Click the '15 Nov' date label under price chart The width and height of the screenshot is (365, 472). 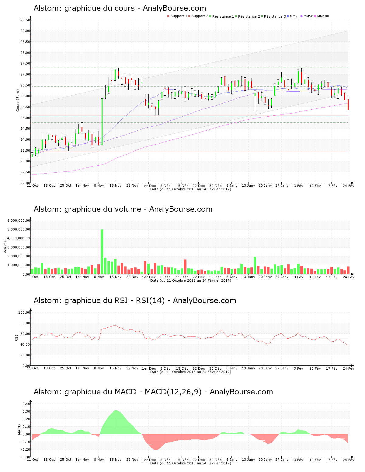[116, 185]
